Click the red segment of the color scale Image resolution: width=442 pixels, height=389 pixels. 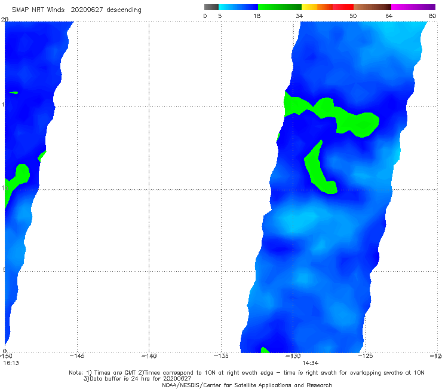(343, 7)
